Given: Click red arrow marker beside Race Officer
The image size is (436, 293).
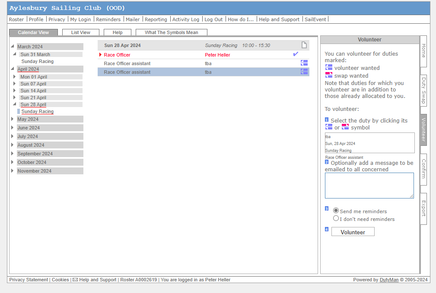Looking at the screenshot, I should (101, 55).
